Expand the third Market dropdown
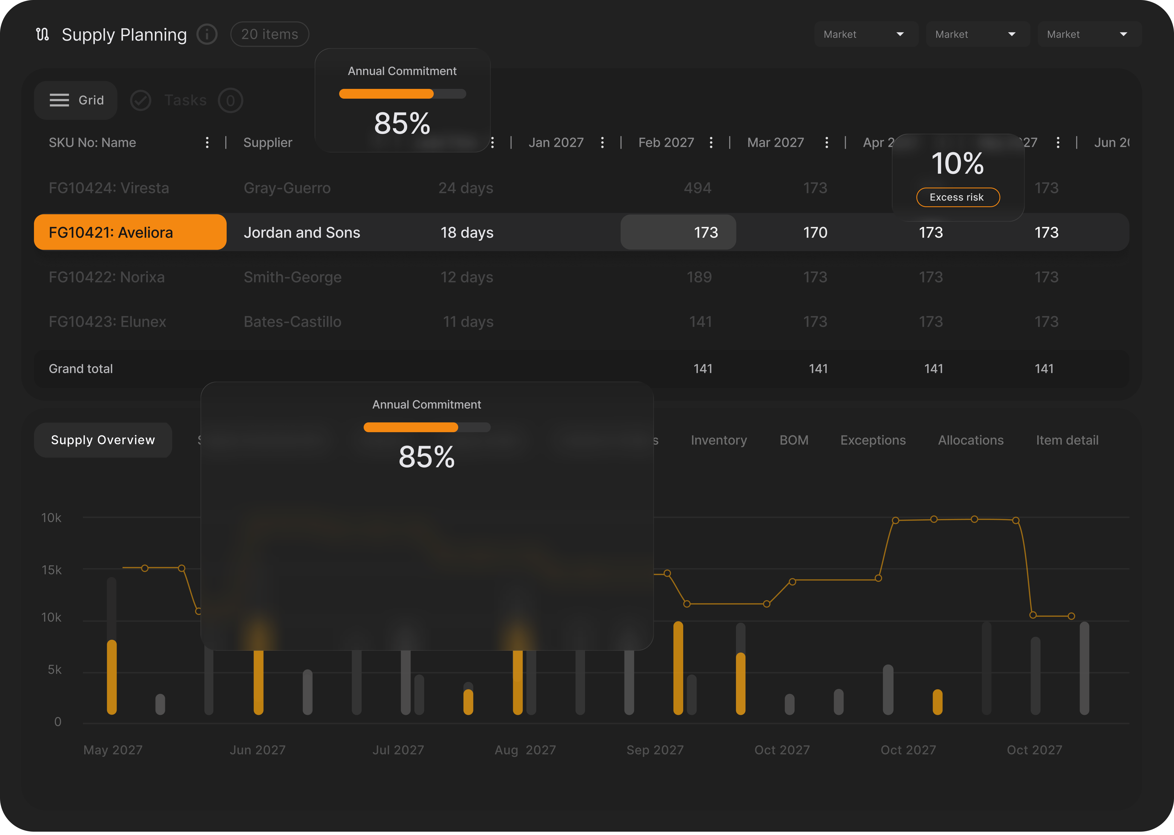Screen dimensions: 1174x835 [x=1089, y=35]
